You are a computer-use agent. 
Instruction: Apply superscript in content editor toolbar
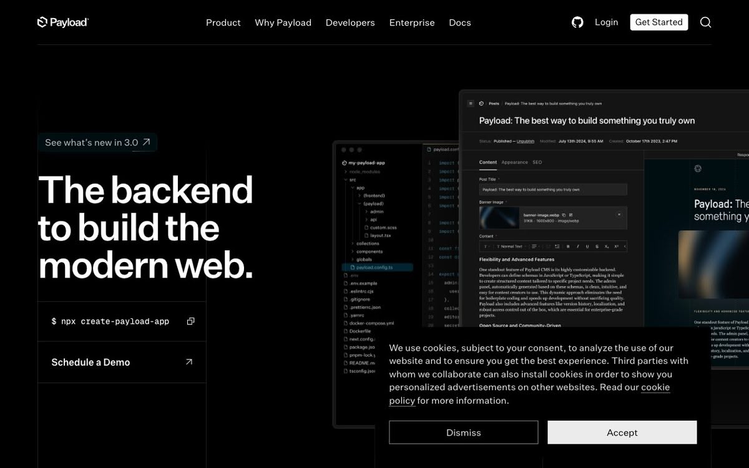[x=617, y=246]
